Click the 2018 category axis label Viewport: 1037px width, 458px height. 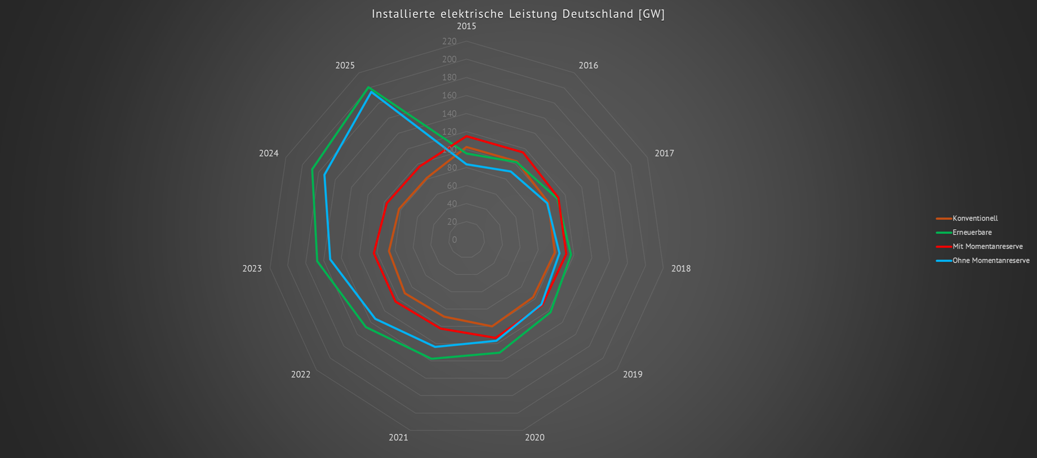(x=680, y=269)
